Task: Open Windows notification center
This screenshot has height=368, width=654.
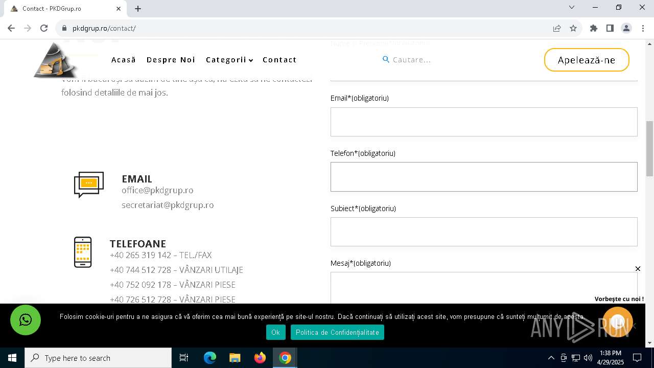Action: click(637, 358)
